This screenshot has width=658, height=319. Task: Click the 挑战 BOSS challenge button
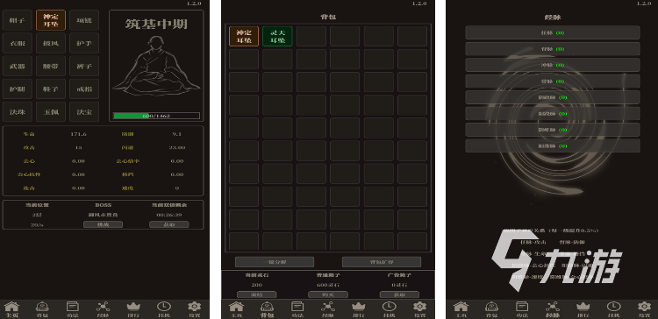(x=103, y=224)
